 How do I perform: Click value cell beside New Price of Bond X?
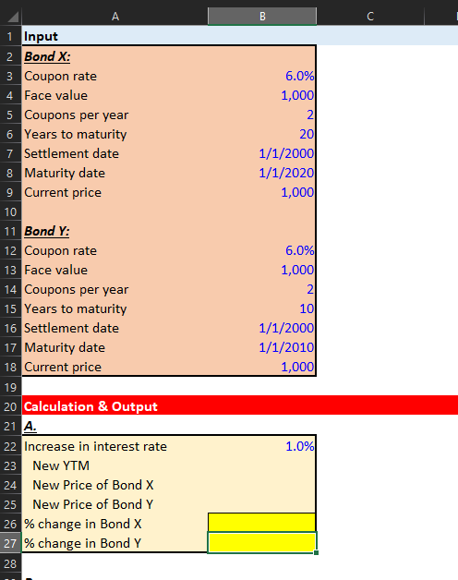261,485
